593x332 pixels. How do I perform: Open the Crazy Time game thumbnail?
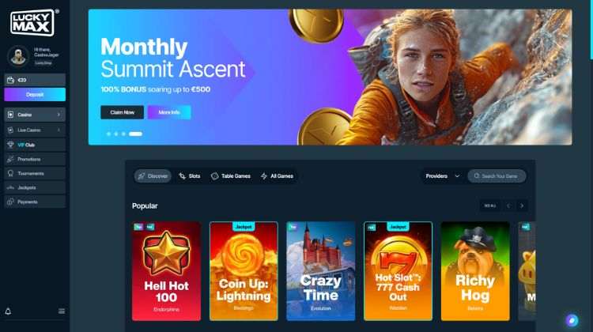pos(321,271)
